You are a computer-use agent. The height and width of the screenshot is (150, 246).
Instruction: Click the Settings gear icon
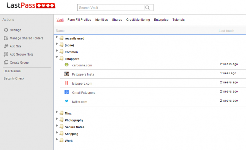[6, 30]
